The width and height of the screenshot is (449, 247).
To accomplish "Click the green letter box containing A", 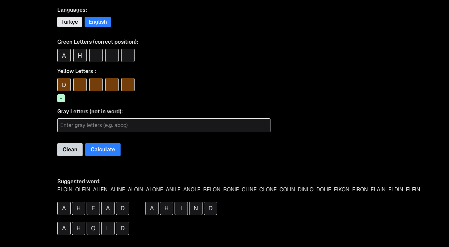I will (64, 55).
